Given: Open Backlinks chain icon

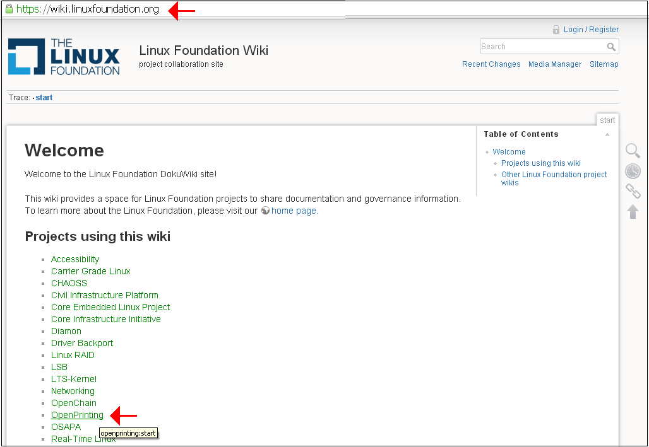Looking at the screenshot, I should pos(633,191).
